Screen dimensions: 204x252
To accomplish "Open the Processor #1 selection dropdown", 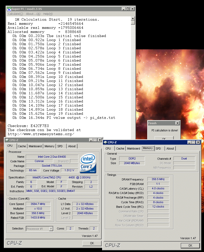I will point(51,229).
